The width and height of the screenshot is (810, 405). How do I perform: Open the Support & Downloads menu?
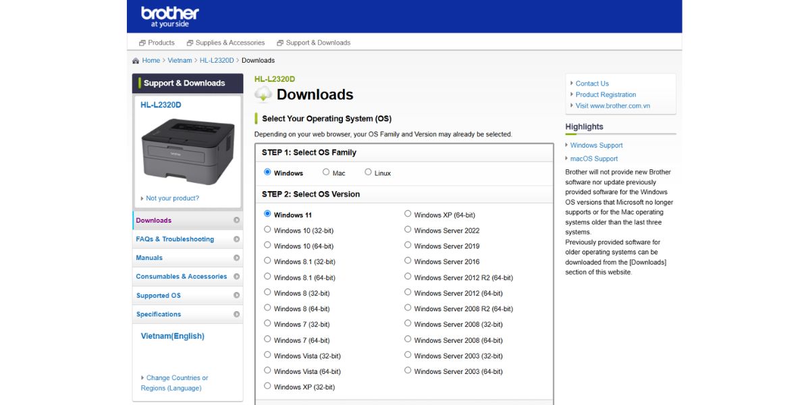[x=313, y=43]
